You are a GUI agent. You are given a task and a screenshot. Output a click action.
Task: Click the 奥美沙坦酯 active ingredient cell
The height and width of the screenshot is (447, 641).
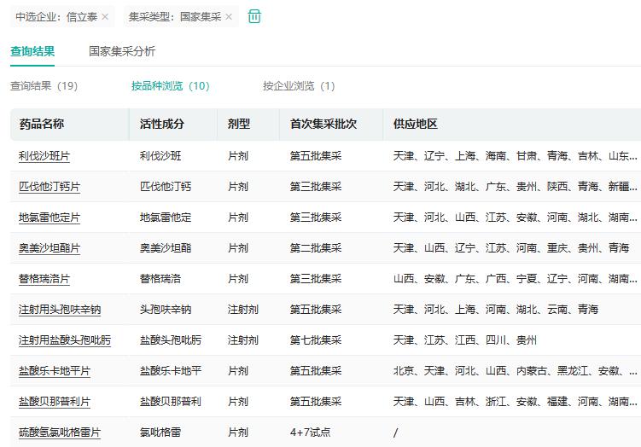(x=165, y=248)
